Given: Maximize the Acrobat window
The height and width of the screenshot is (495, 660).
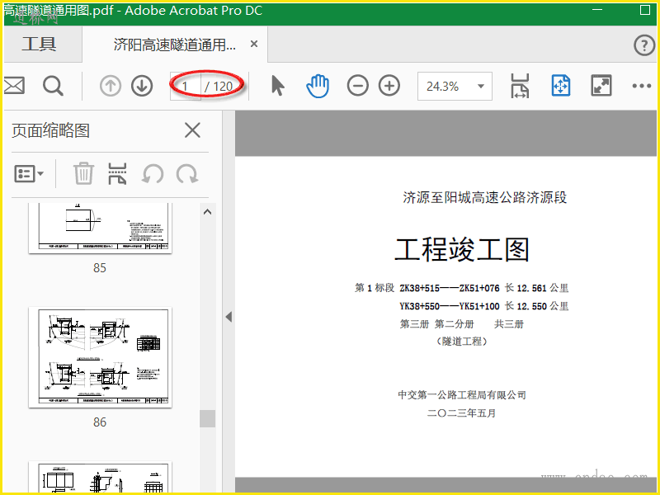Looking at the screenshot, I should coord(645,10).
